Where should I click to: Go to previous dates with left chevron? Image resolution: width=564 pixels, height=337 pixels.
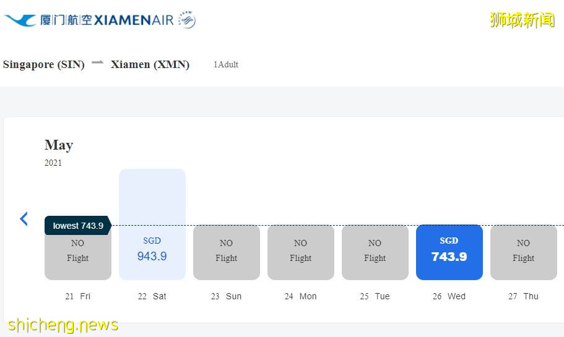[x=24, y=218]
